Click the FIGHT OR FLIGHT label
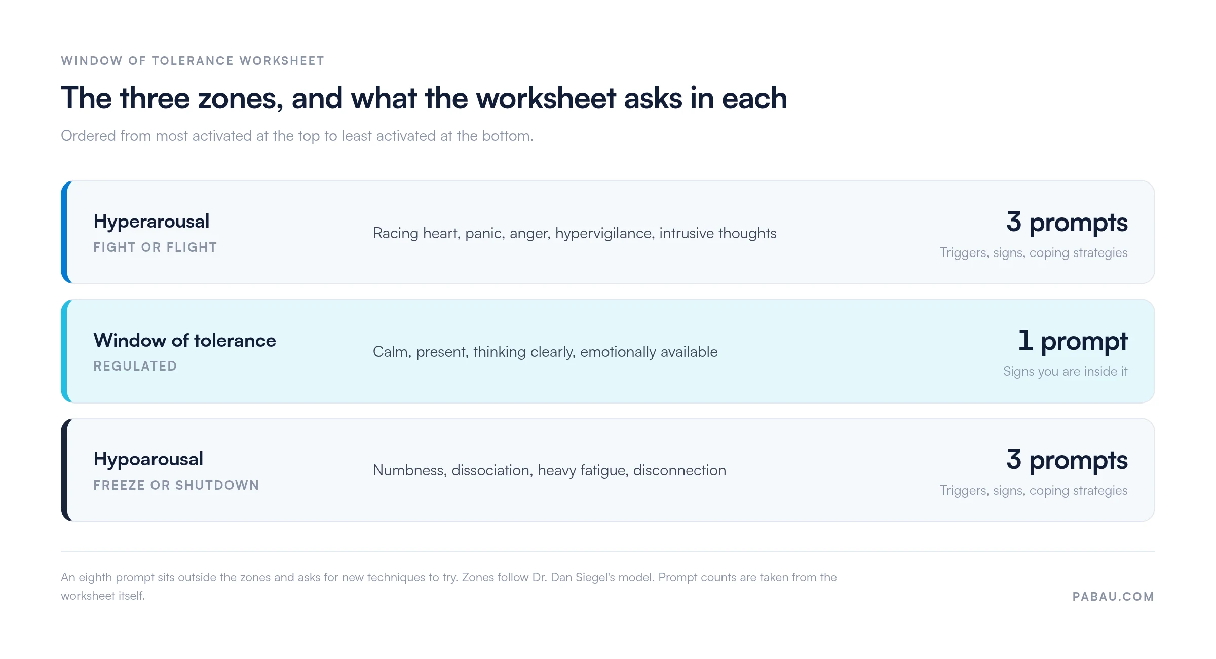The image size is (1216, 659). tap(155, 247)
